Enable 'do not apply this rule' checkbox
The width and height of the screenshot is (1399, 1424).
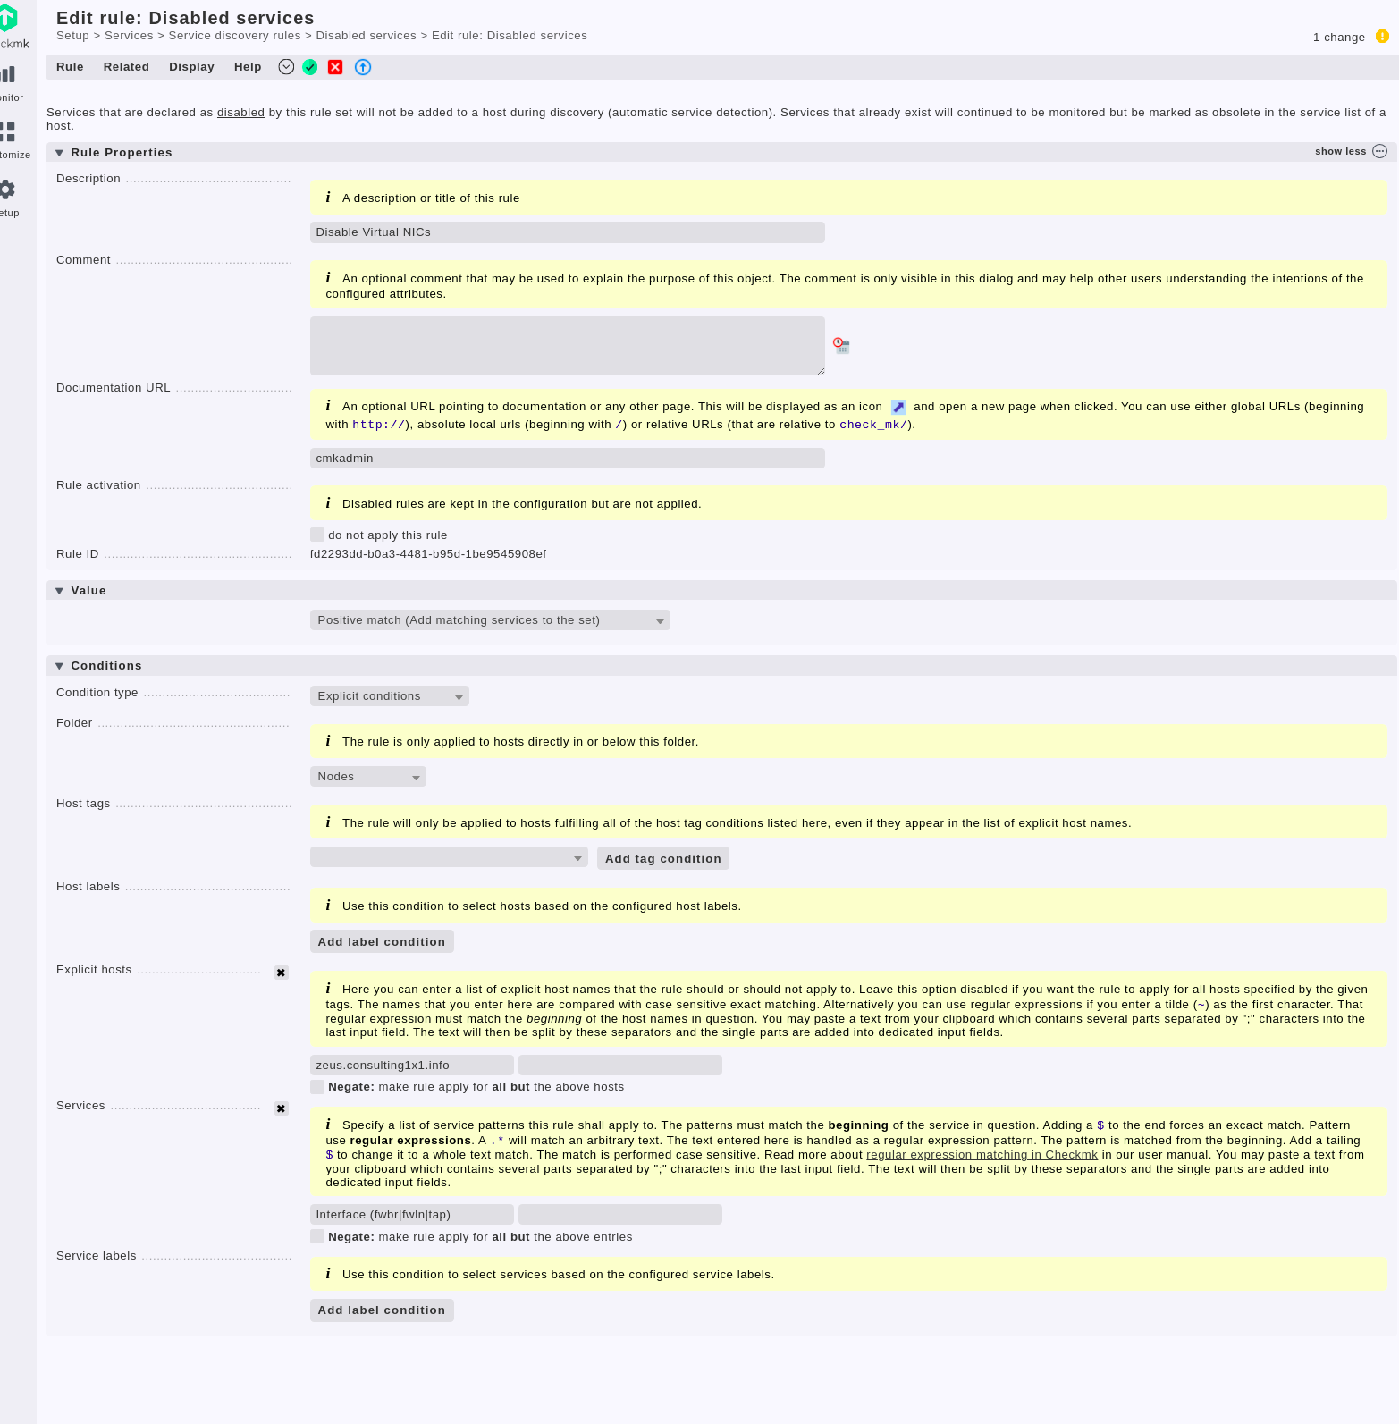point(317,535)
